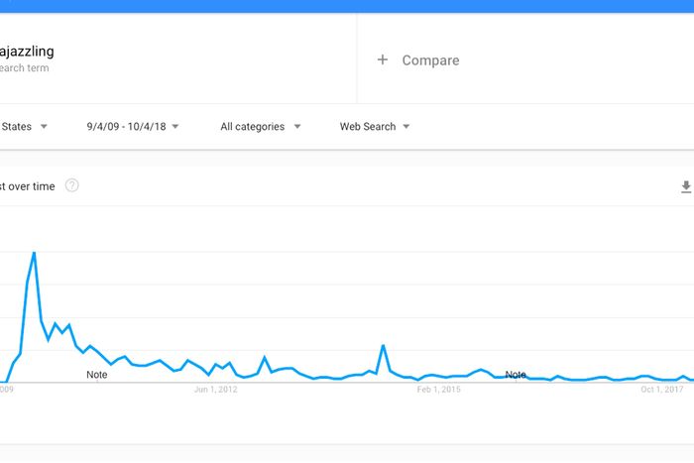Click the Feb 1, 2015 axis label
The image size is (694, 463).
click(x=438, y=390)
